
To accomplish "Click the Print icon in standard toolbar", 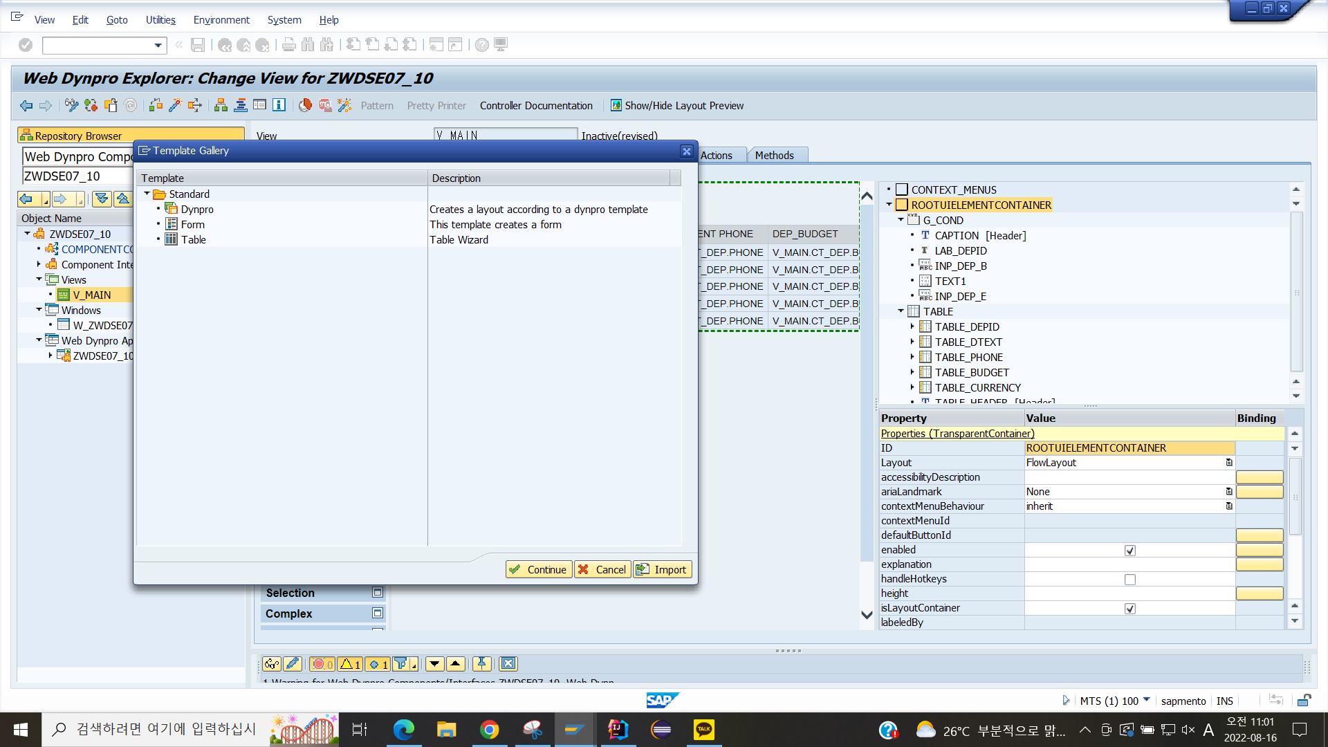I will (289, 45).
